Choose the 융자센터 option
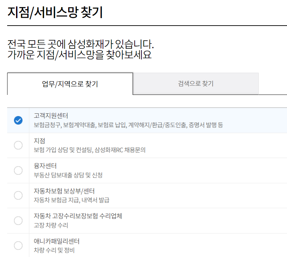Image resolution: width=287 pixels, height=257 pixels. (x=18, y=170)
